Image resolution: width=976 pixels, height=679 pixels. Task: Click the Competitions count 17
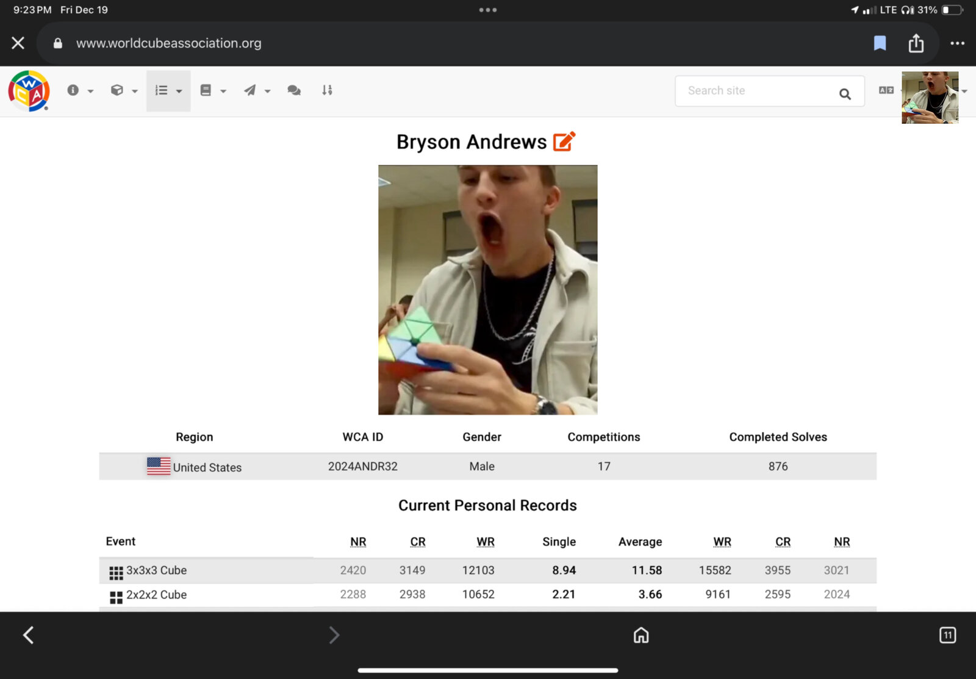(x=604, y=466)
